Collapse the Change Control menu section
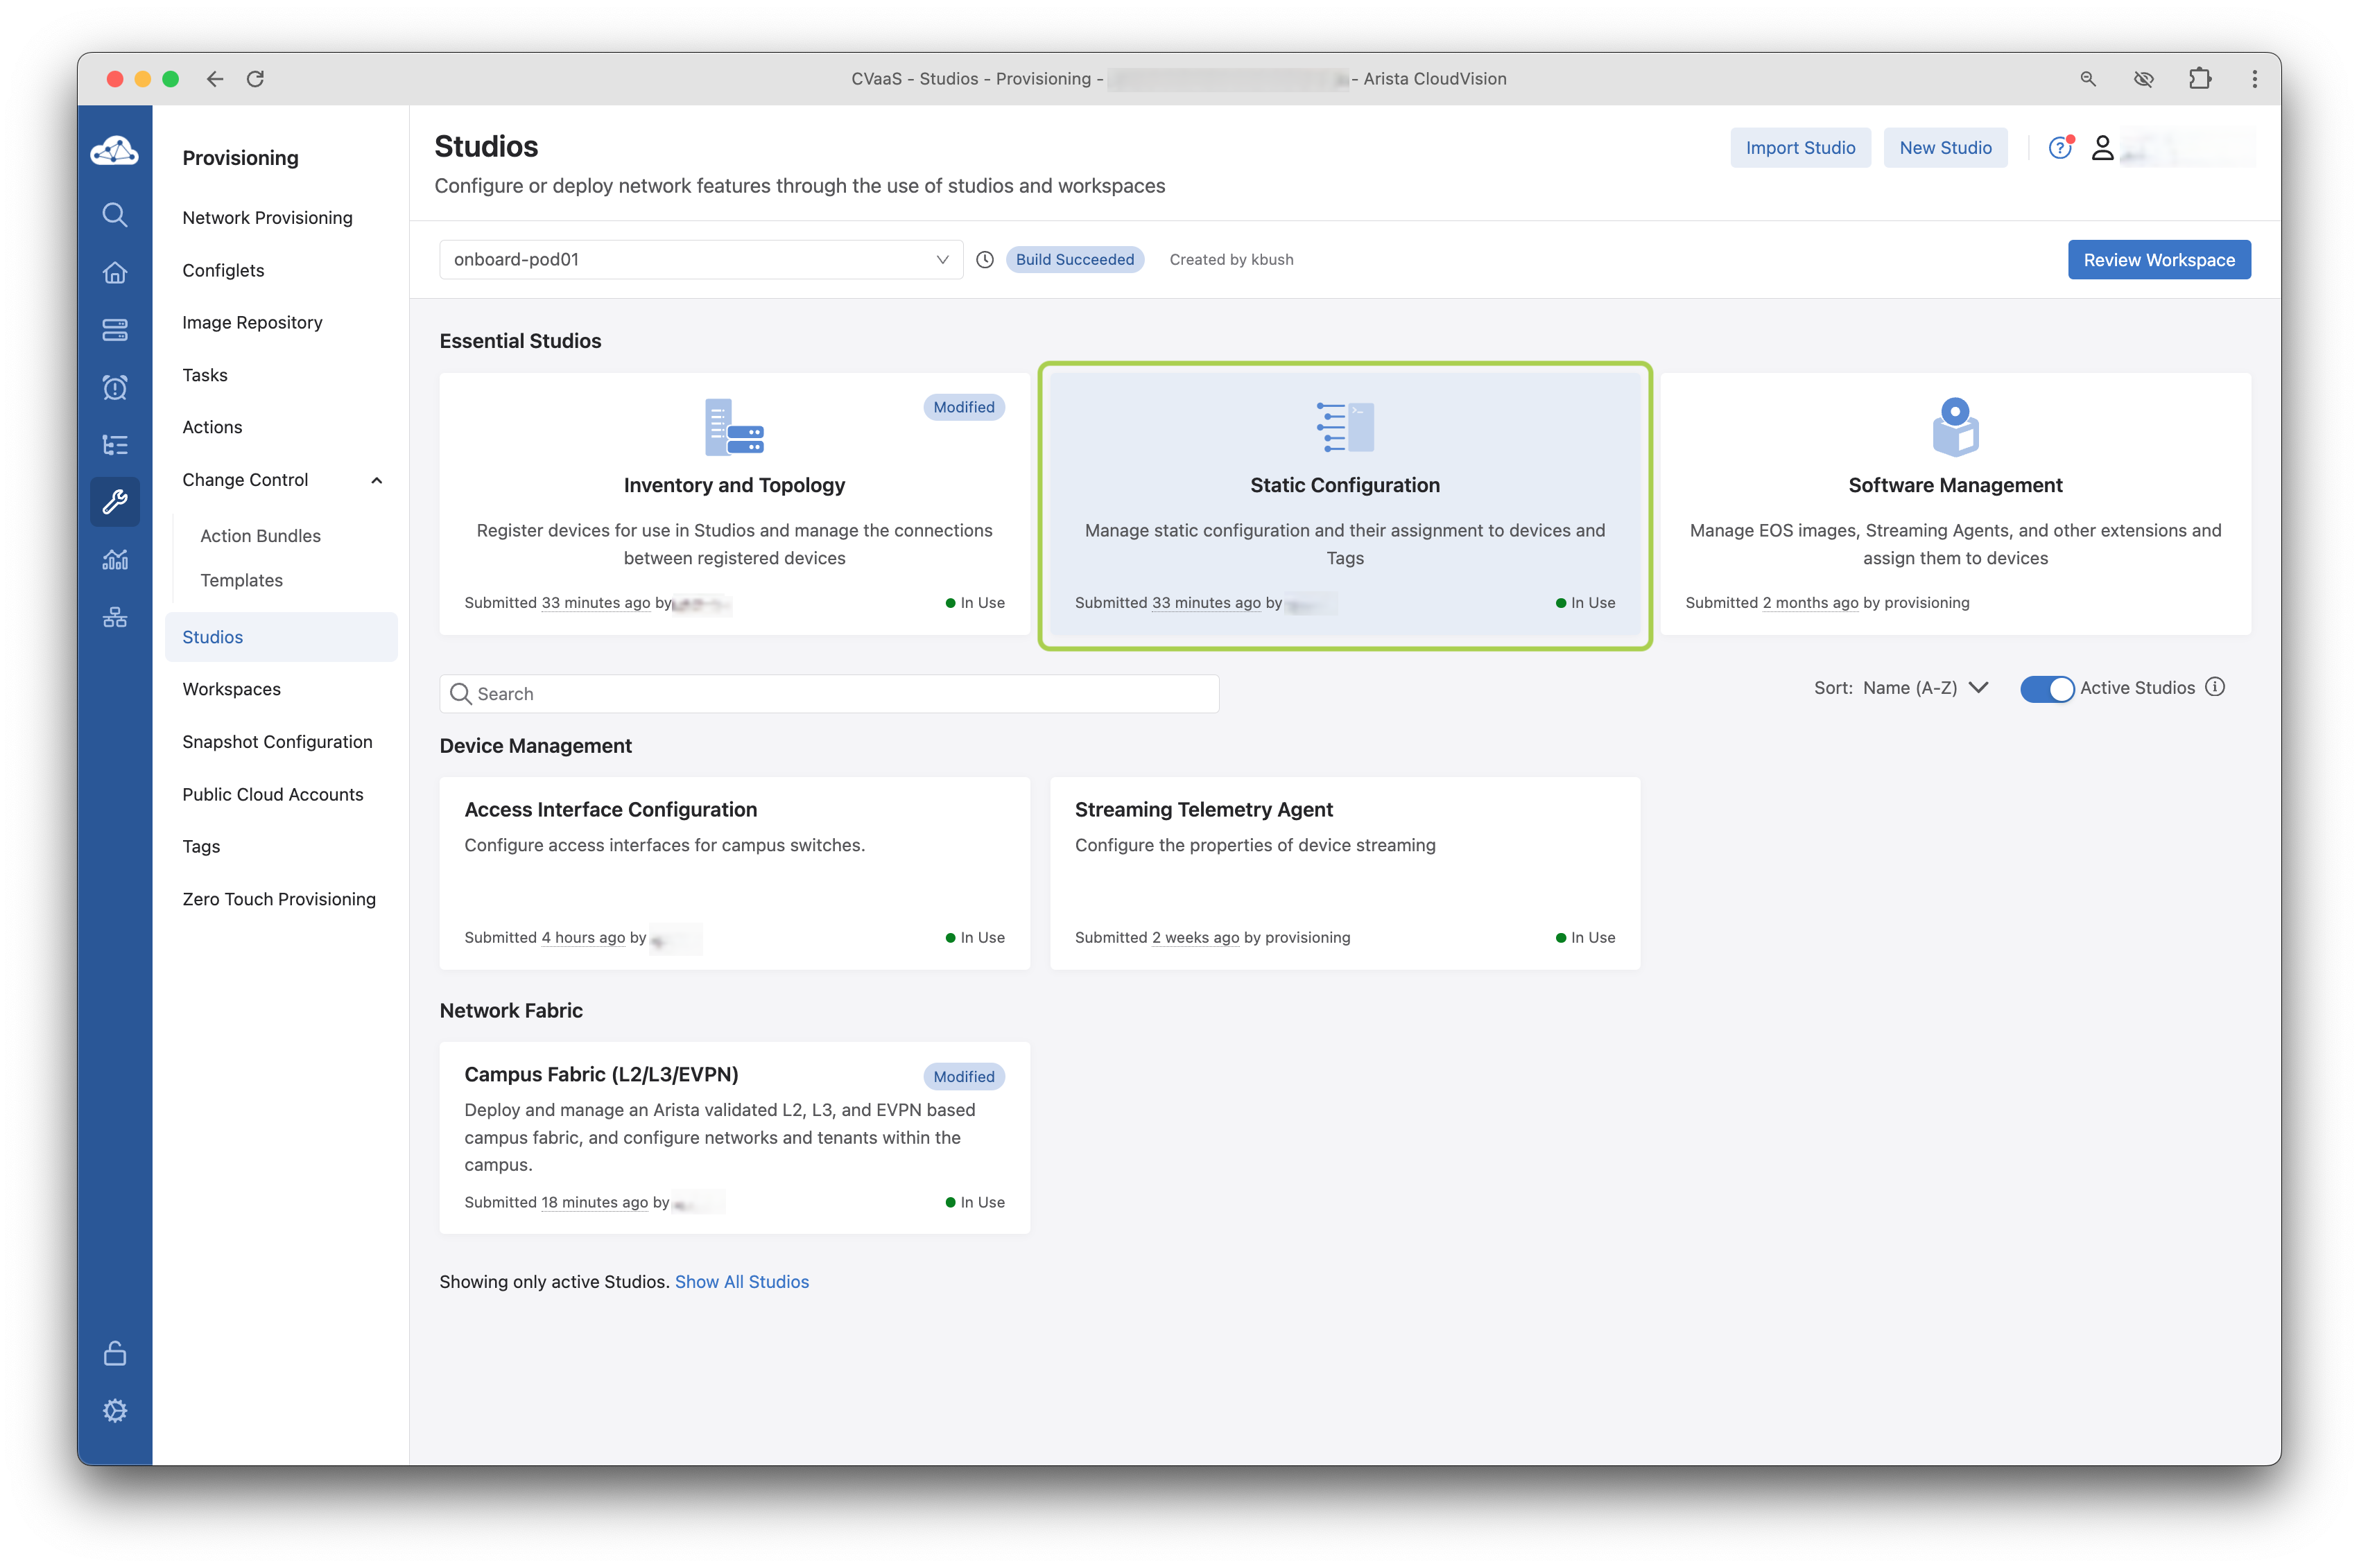This screenshot has height=1568, width=2359. 376,481
